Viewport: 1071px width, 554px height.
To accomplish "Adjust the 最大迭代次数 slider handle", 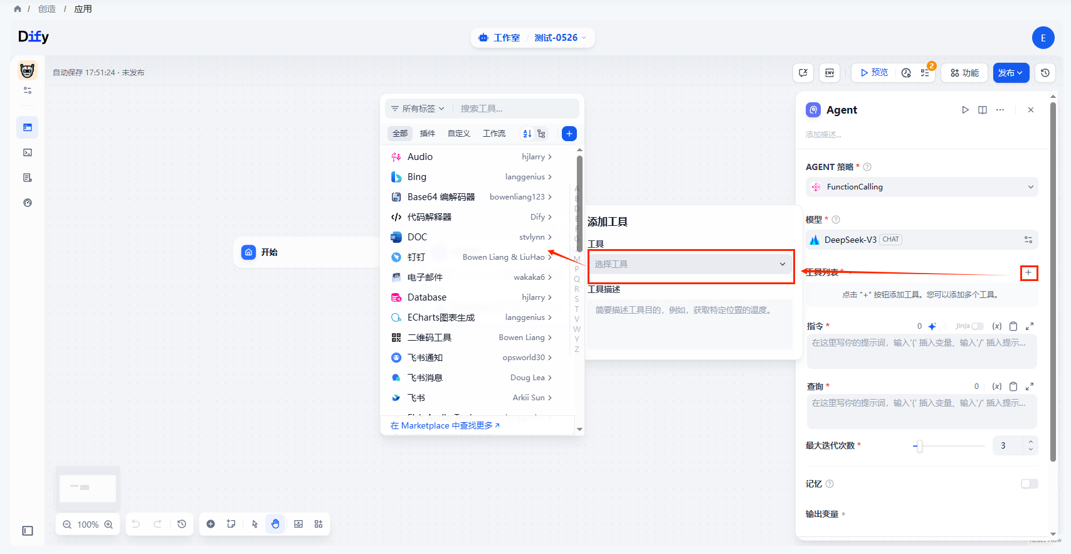I will (919, 446).
